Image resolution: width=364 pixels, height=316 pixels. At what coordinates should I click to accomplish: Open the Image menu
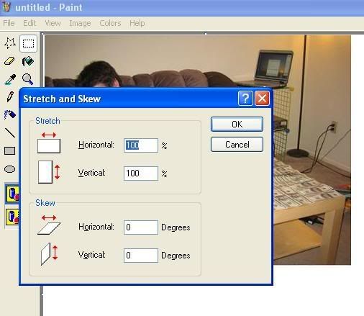point(80,23)
